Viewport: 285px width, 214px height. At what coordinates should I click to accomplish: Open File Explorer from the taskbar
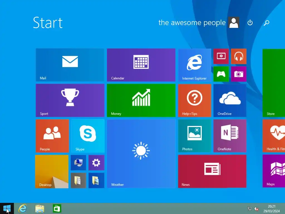(x=40, y=208)
